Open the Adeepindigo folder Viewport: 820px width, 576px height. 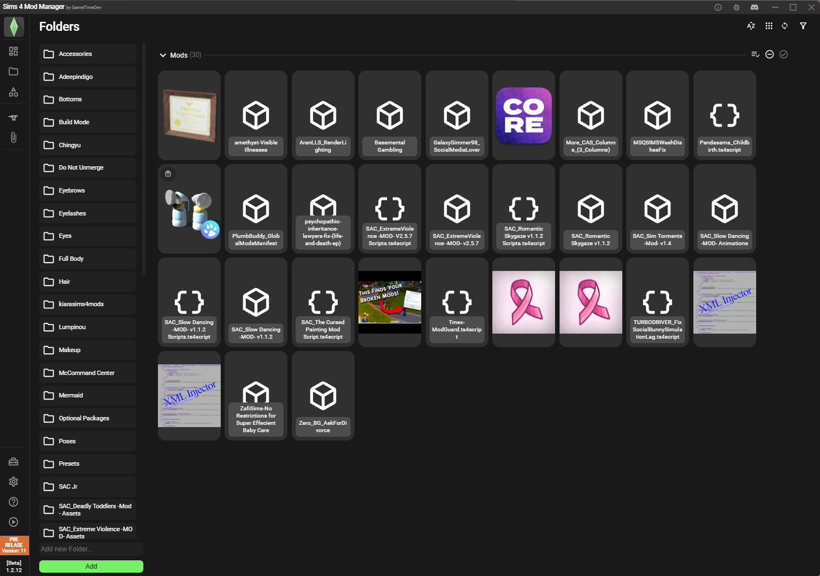(x=88, y=77)
